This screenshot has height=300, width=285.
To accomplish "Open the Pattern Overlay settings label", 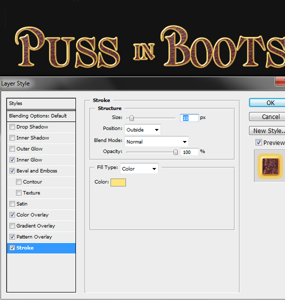I will point(34,237).
